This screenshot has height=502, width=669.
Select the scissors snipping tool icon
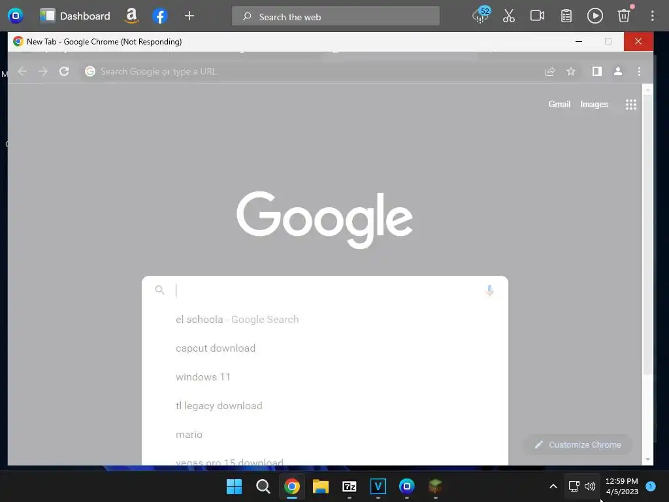click(x=508, y=16)
